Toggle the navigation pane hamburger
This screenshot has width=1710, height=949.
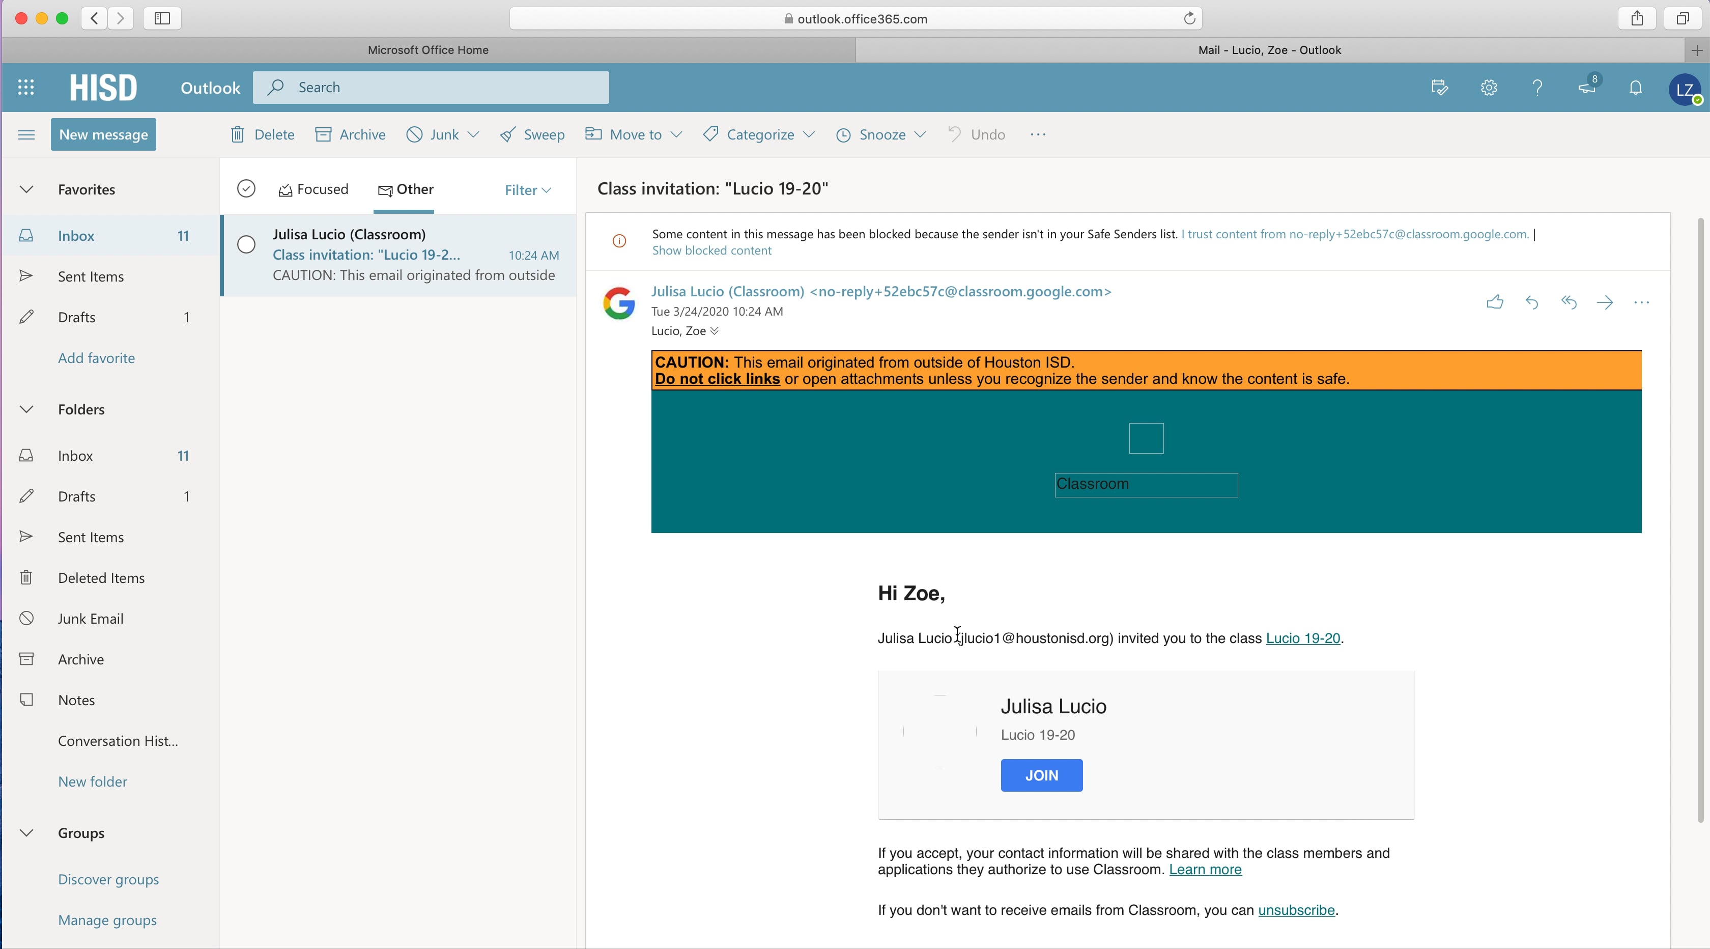[26, 134]
